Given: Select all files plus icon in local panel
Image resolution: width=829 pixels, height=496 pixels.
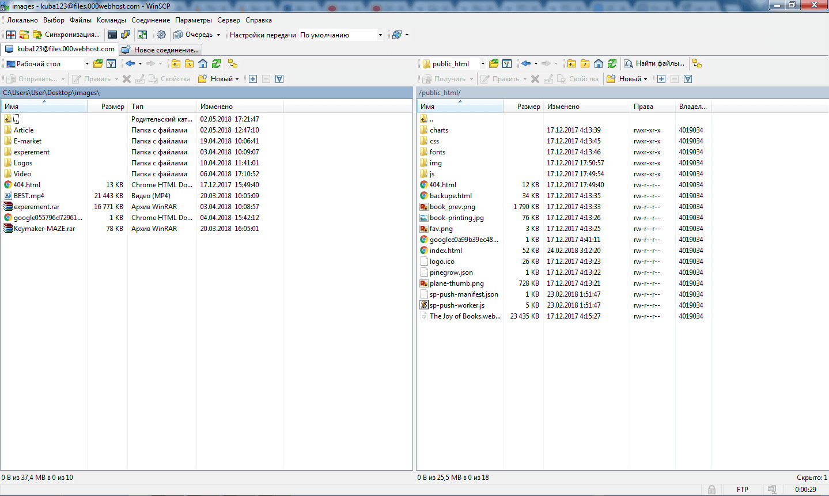Looking at the screenshot, I should point(252,79).
